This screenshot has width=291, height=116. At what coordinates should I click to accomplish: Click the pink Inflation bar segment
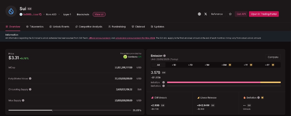tap(214, 82)
